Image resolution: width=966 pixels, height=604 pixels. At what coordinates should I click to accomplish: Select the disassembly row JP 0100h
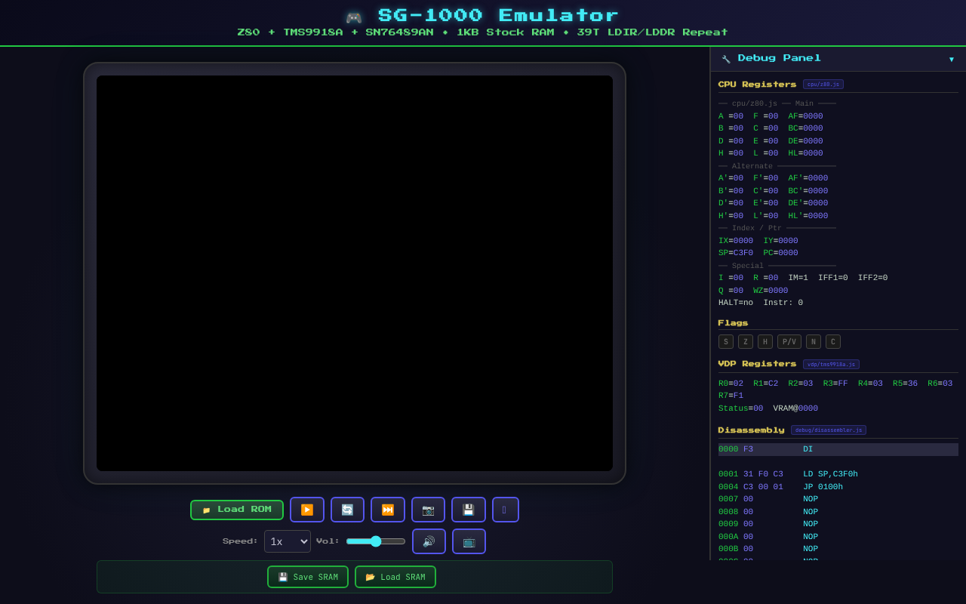pyautogui.click(x=838, y=487)
